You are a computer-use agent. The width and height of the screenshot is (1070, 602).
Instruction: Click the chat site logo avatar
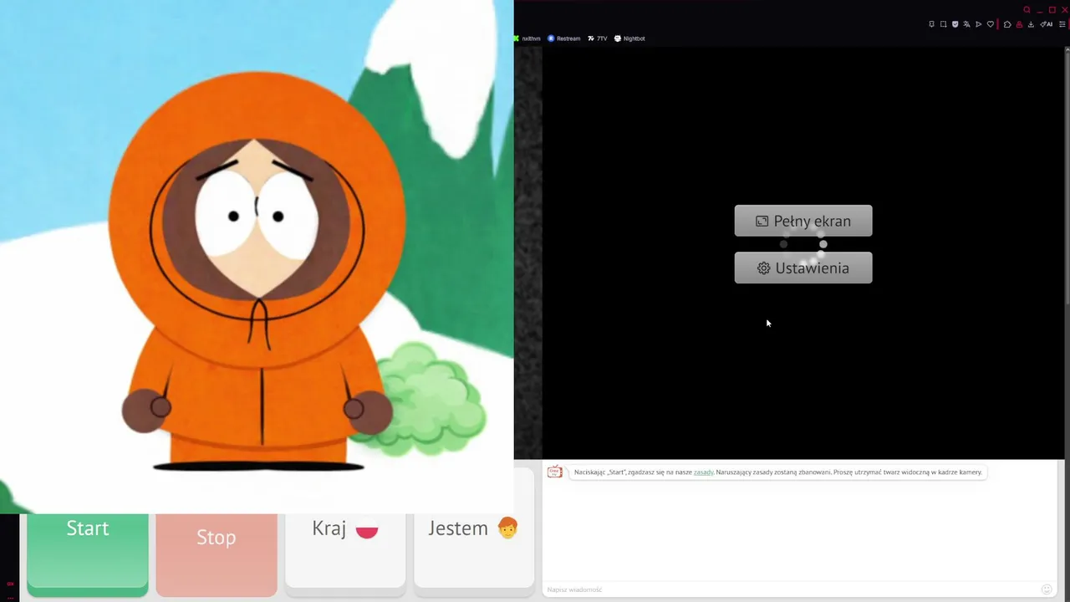click(555, 472)
